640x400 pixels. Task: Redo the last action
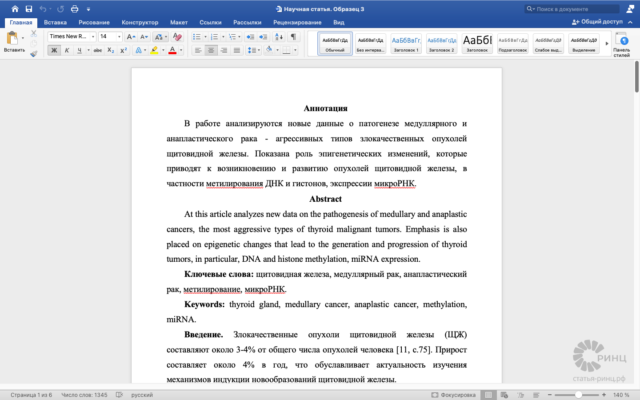60,9
